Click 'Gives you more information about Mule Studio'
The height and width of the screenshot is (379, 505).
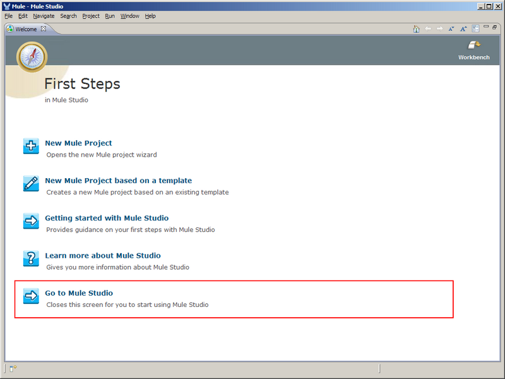coord(117,267)
